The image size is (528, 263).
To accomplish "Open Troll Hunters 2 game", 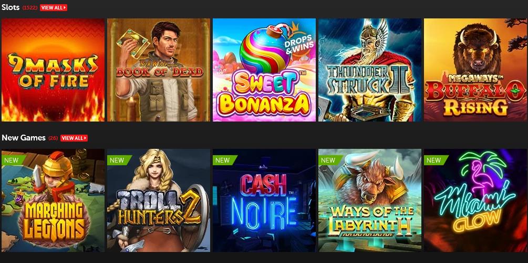I will (159, 200).
